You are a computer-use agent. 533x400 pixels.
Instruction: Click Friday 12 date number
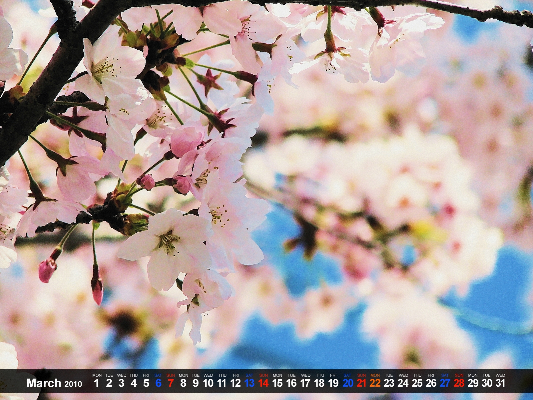[x=236, y=383]
